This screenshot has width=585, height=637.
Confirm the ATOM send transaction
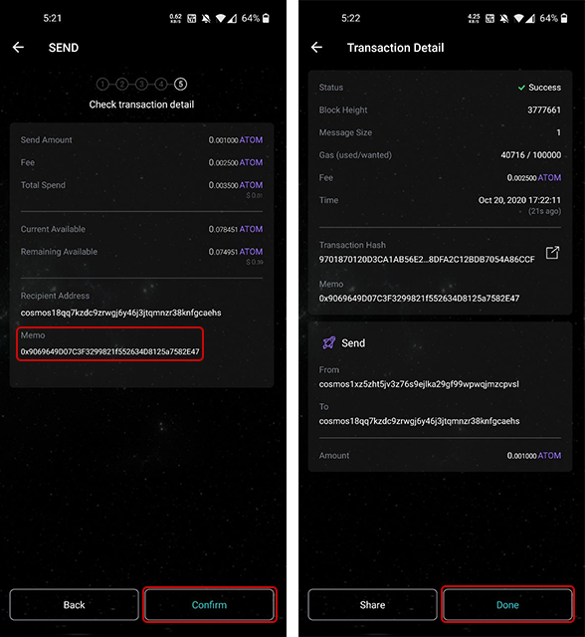(210, 604)
